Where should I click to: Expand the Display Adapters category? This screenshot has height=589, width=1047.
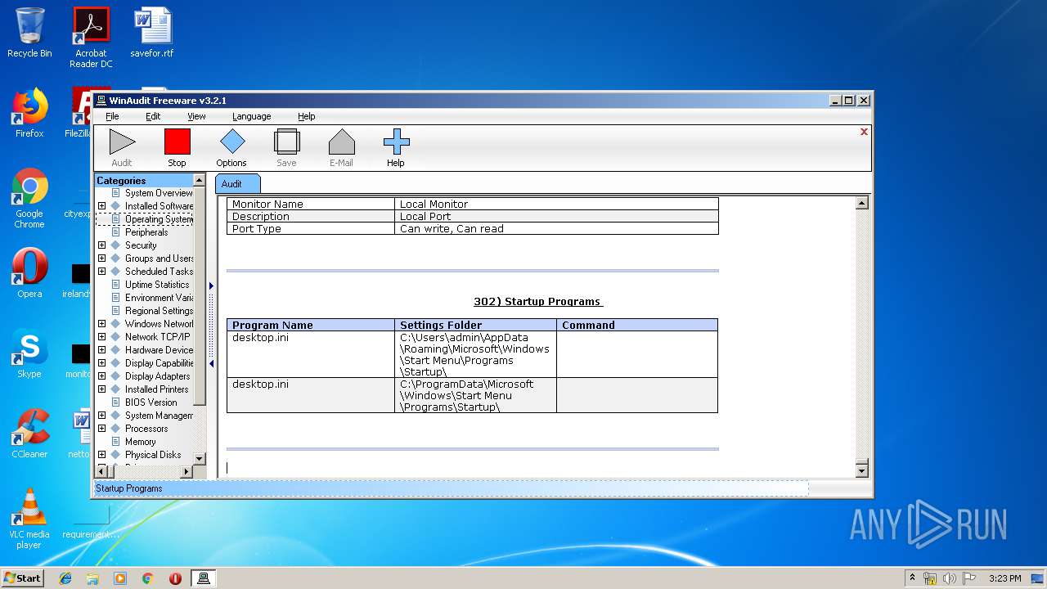tap(101, 376)
